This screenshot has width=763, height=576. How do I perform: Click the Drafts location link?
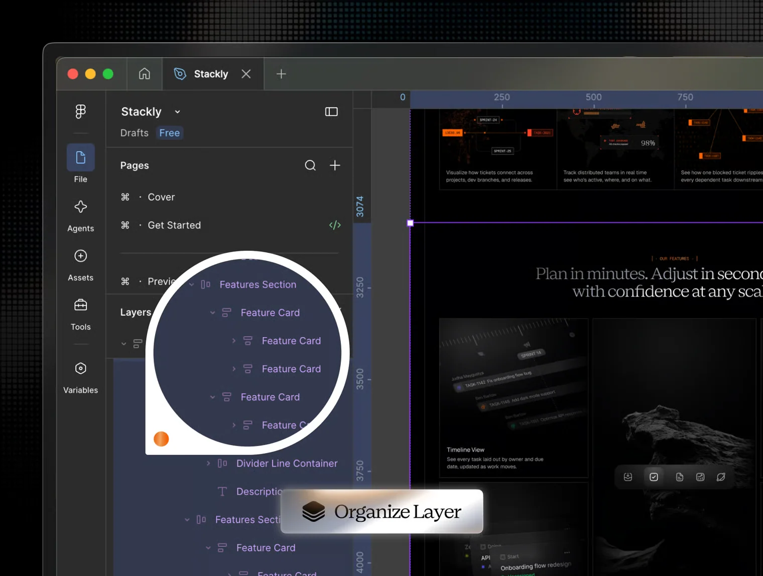[x=135, y=133]
